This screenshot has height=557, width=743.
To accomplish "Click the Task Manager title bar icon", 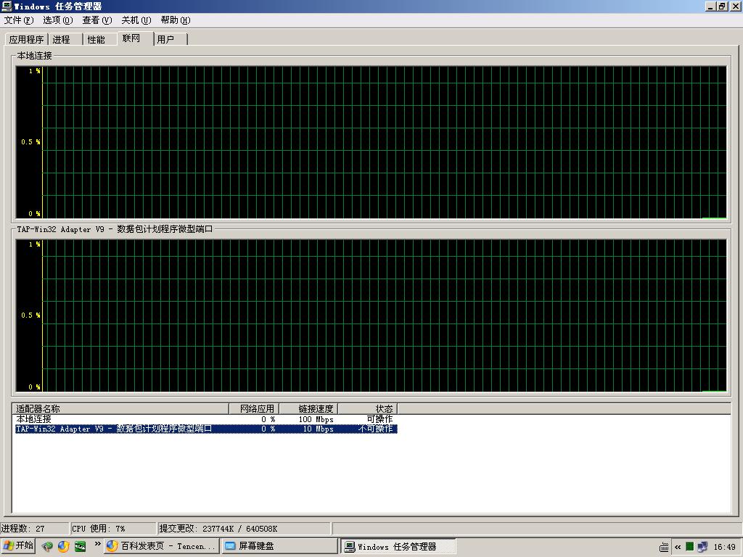I will [x=6, y=6].
